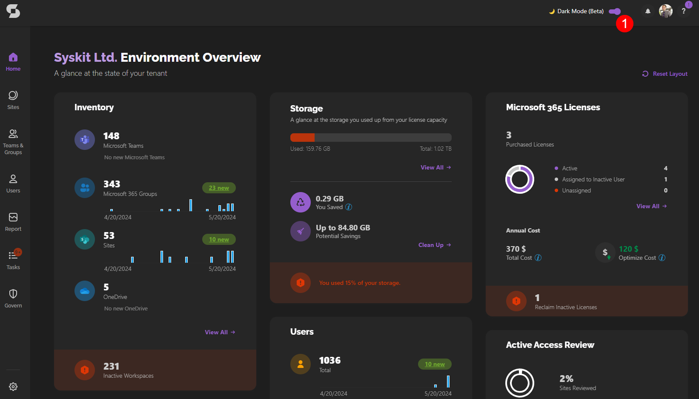
Task: Open Teams & Groups from the sidebar
Action: pos(13,137)
